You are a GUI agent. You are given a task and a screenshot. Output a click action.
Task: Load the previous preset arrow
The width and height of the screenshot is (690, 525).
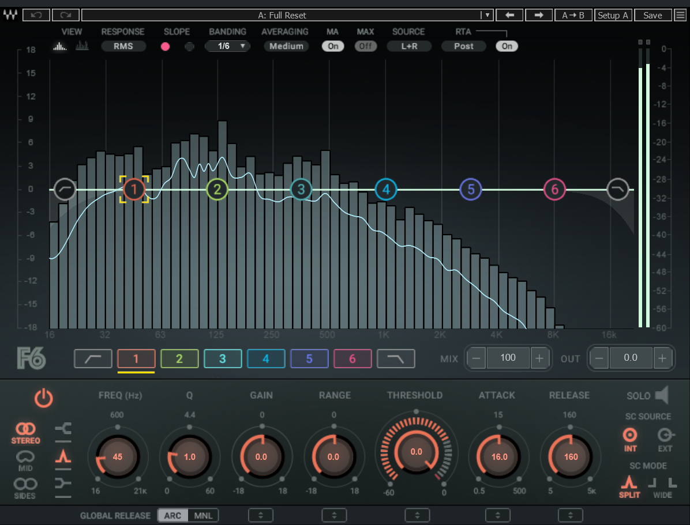(x=509, y=15)
